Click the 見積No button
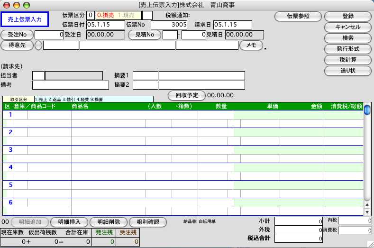This screenshot has width=374, height=248. coord(145,35)
